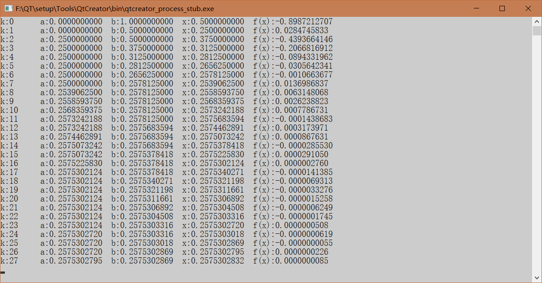Click the console text cursor below output
The height and width of the screenshot is (283, 542).
click(x=3, y=272)
